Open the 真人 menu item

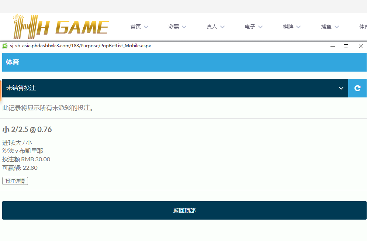tap(212, 27)
